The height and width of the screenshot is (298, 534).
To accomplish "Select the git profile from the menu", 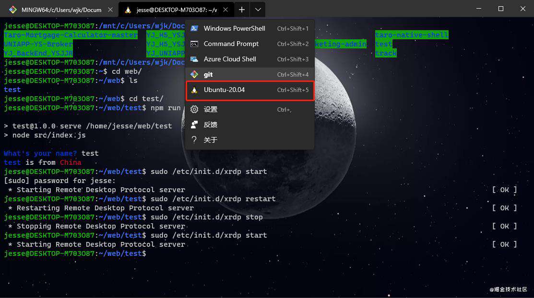I will click(x=249, y=74).
